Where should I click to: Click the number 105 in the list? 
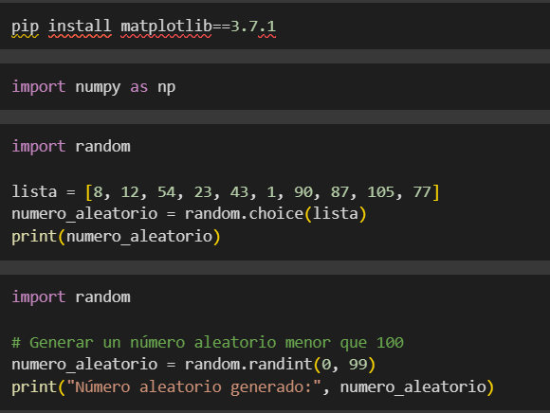pos(381,192)
